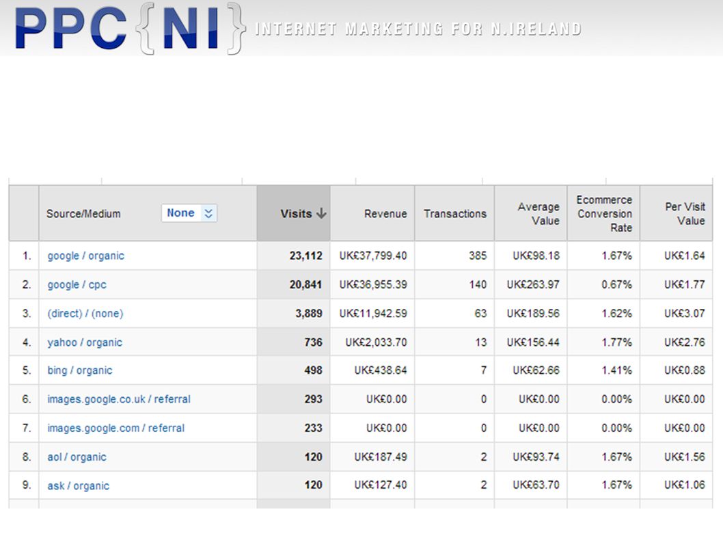723x542 pixels.
Task: Select the 23,112 visits cell
Action: coord(294,256)
